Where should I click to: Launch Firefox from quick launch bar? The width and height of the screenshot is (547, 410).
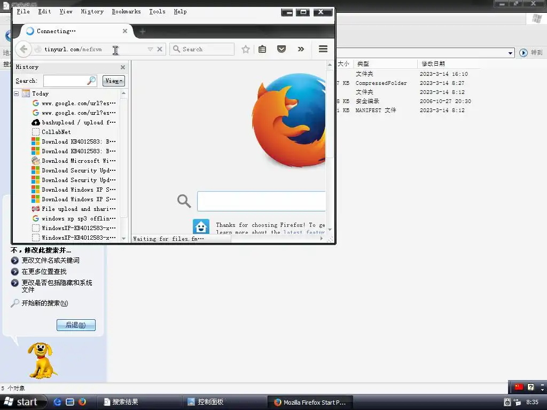click(82, 402)
